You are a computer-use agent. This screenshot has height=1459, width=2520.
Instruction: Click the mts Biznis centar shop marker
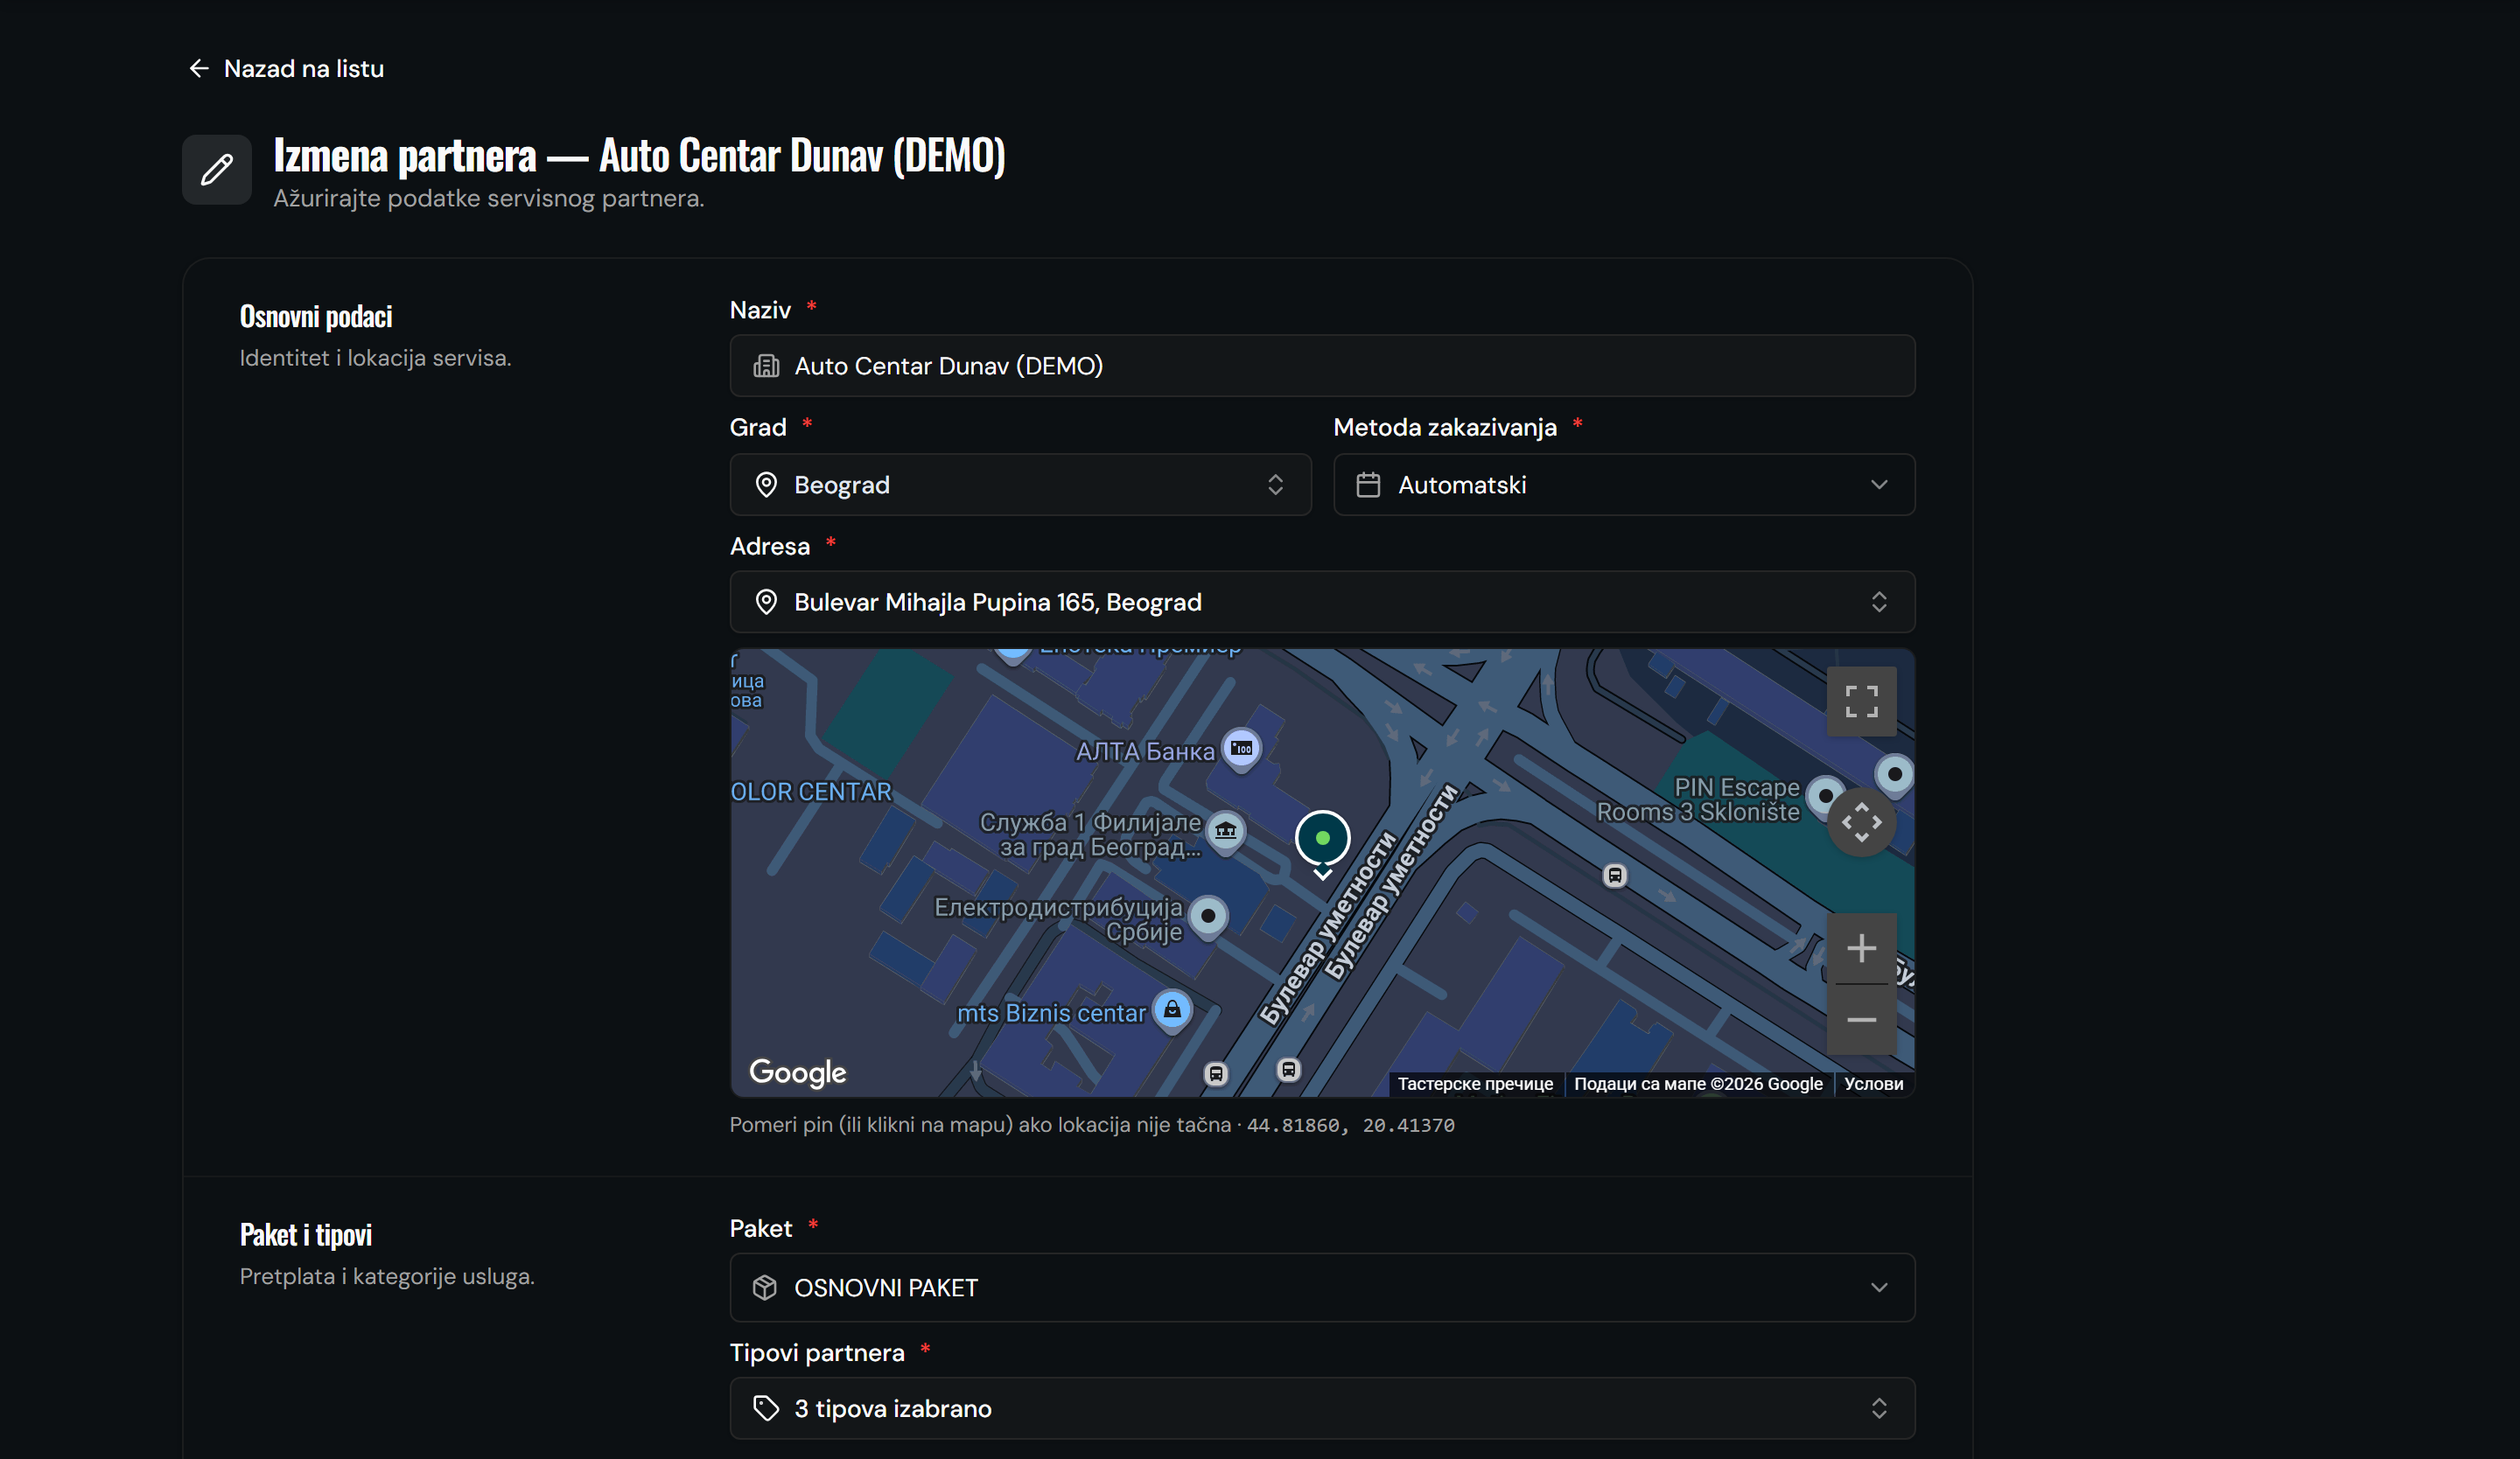pyautogui.click(x=1172, y=1009)
